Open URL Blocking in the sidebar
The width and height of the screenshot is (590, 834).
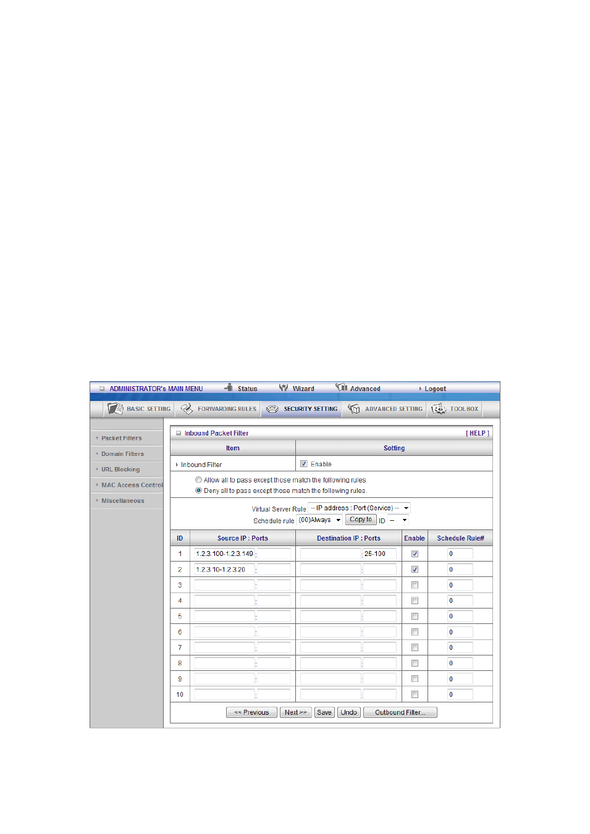(x=120, y=470)
